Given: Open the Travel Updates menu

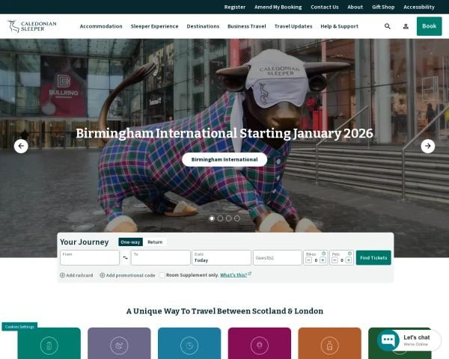Looking at the screenshot, I should 293,26.
